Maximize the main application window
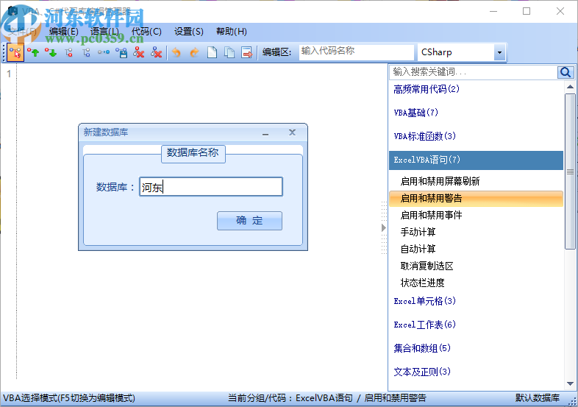 coord(527,11)
